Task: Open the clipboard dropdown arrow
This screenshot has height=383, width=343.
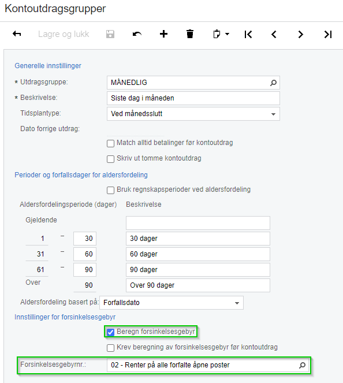Action: coord(227,34)
